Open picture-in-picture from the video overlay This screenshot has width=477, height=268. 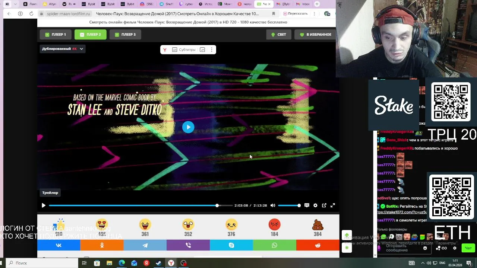[202, 50]
